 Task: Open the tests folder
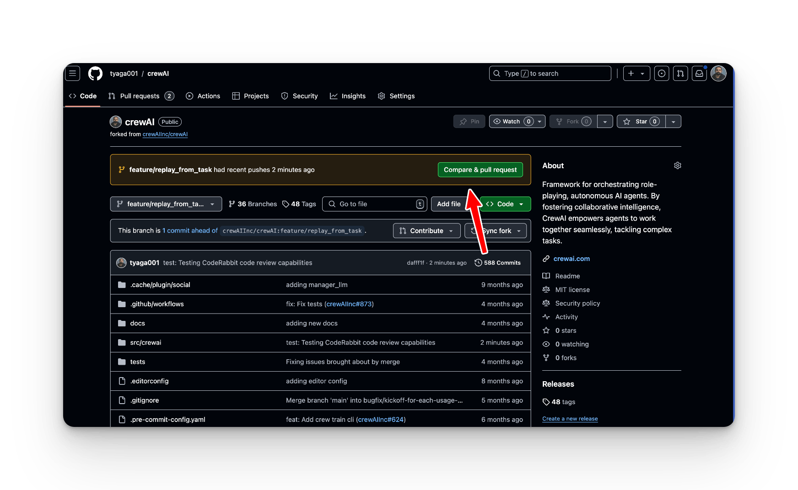137,362
